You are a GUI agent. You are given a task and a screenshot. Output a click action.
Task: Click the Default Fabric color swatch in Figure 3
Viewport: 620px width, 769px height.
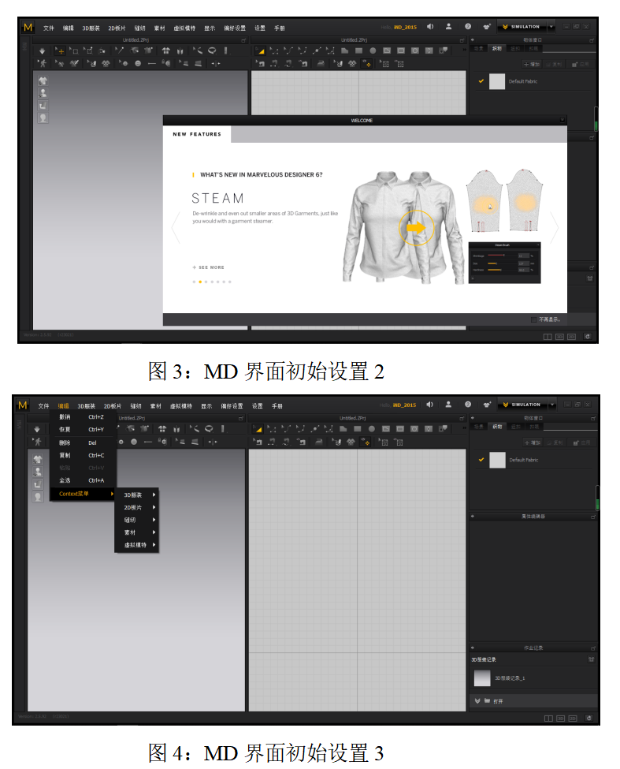click(x=497, y=81)
